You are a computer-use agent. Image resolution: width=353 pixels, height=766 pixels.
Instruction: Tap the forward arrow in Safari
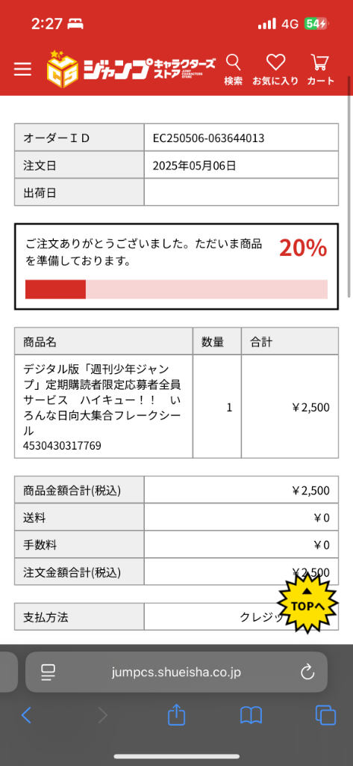(102, 716)
